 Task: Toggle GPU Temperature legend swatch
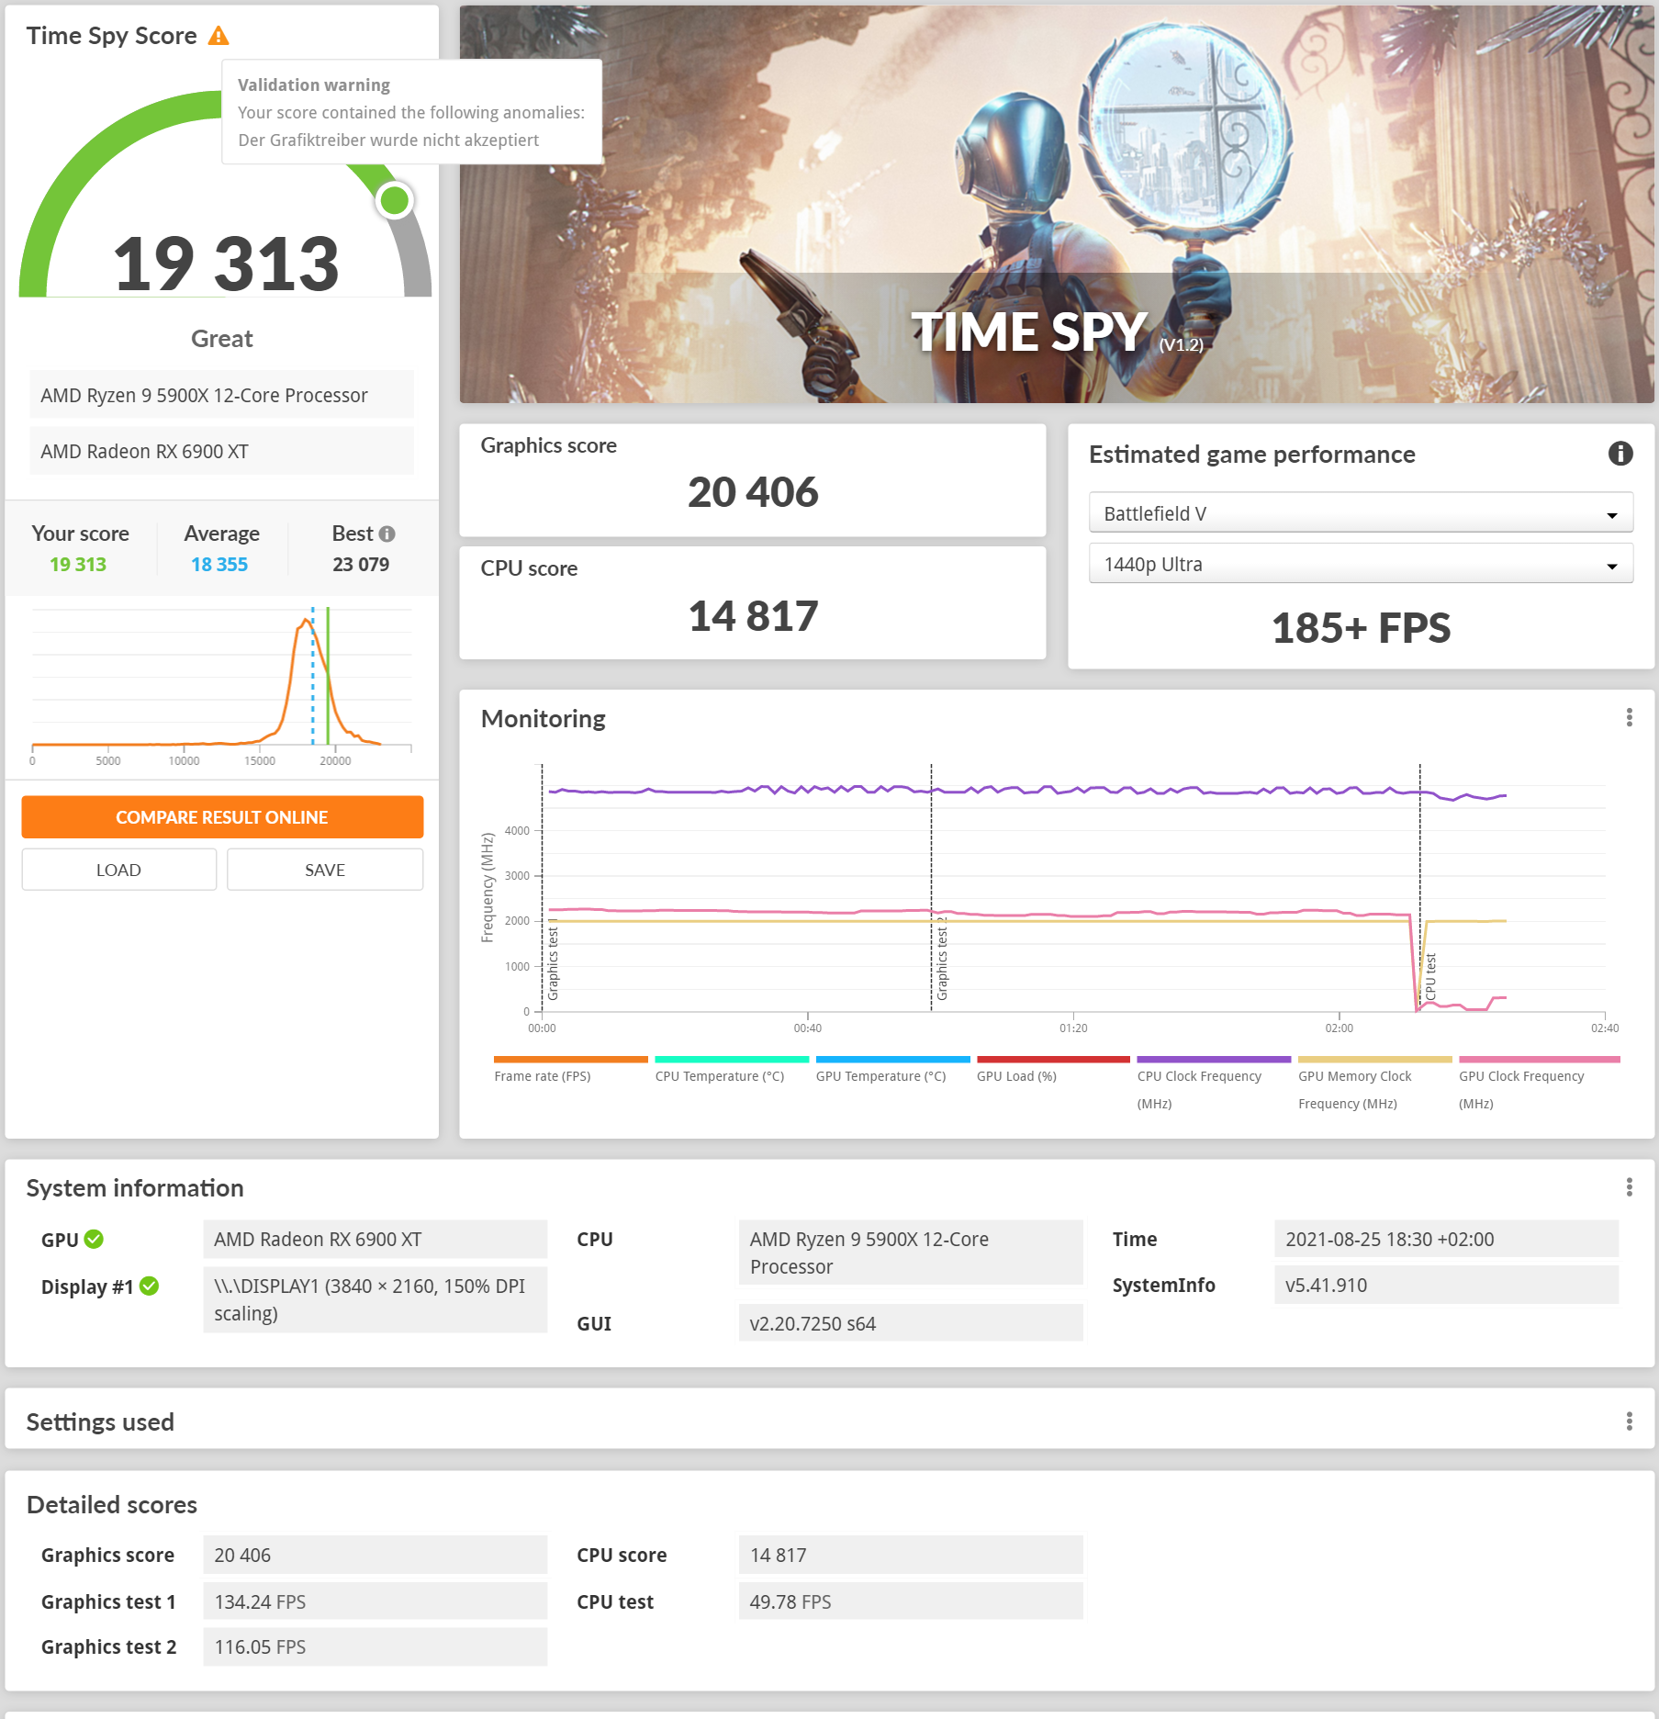click(x=892, y=1060)
